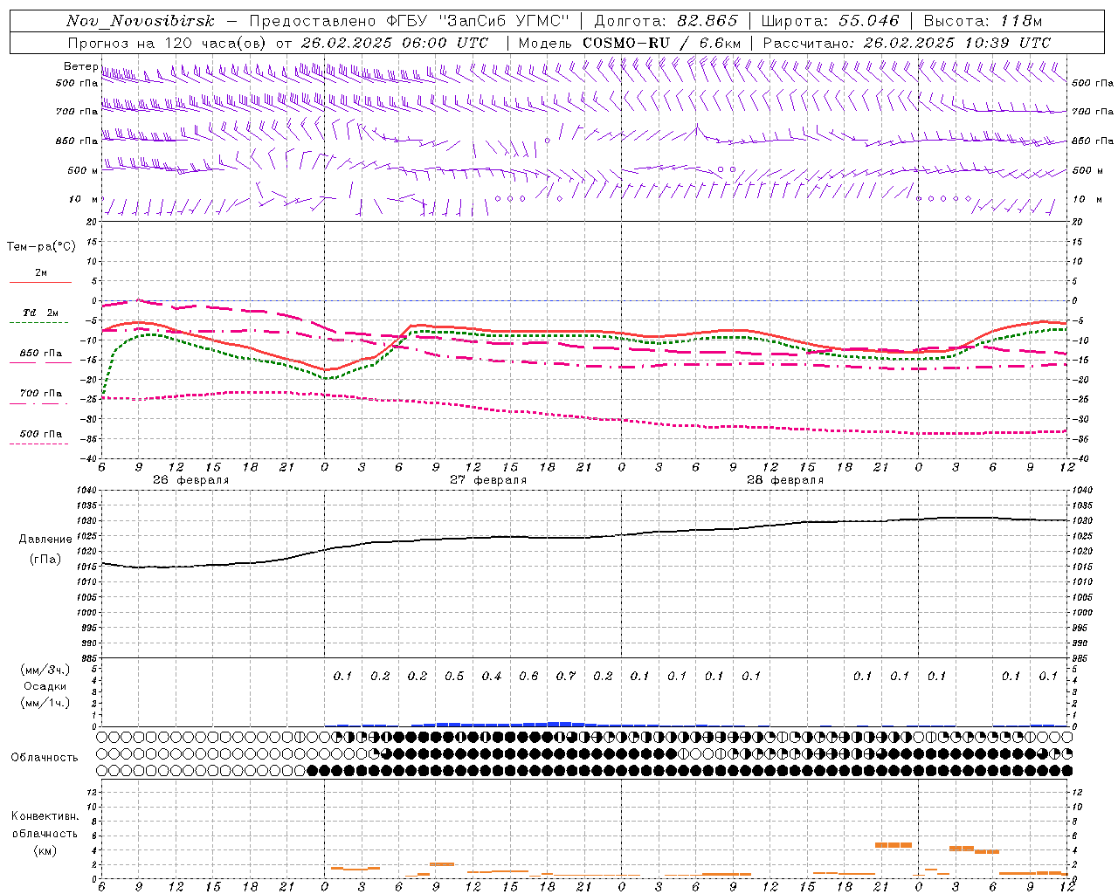1118x894 pixels.
Task: Click the 'Осадки' precipitation label
Action: tap(45, 686)
